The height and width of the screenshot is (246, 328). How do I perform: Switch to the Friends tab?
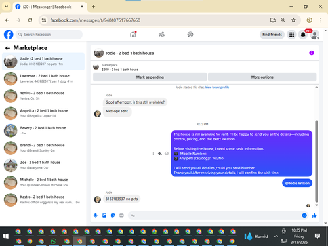coord(161,35)
